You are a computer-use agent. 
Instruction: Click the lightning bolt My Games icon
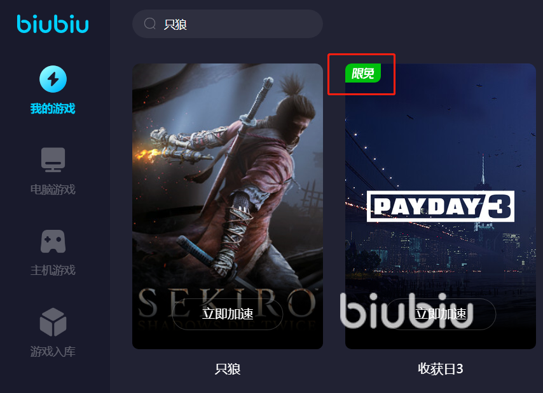[x=53, y=79]
